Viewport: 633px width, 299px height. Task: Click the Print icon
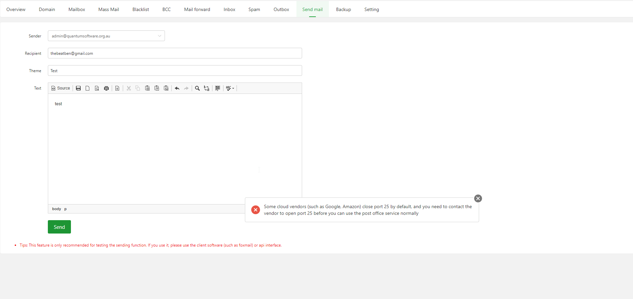click(106, 88)
